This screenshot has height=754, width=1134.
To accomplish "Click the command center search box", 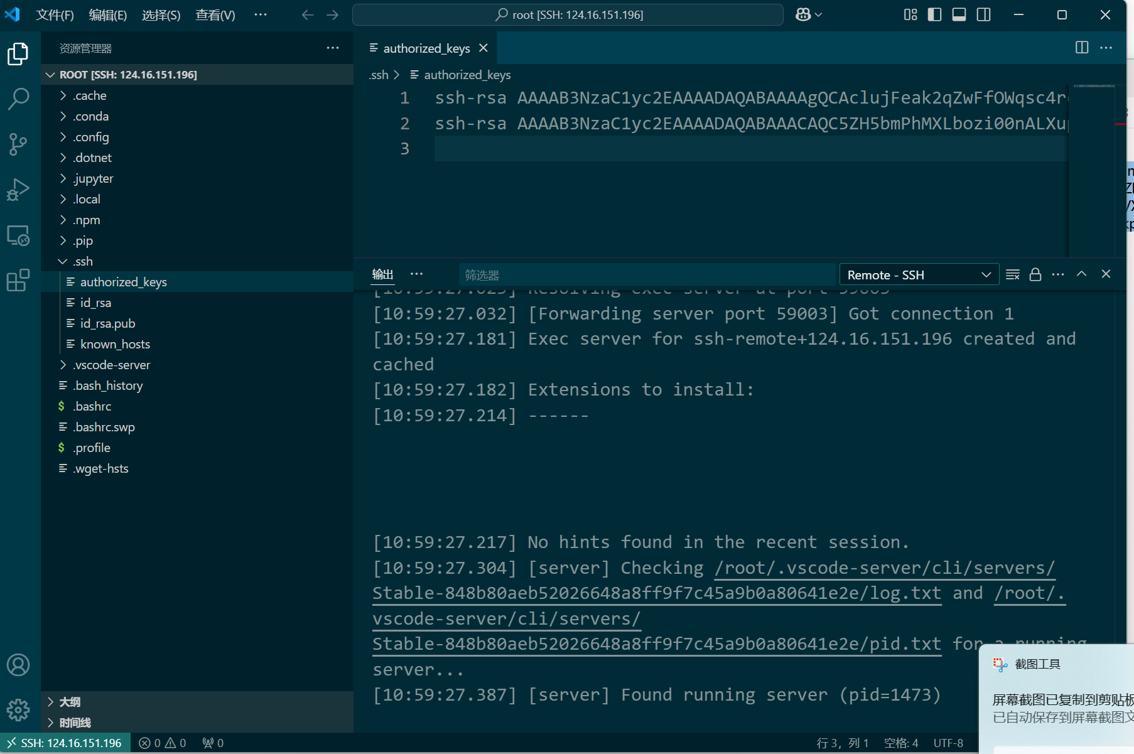I will (568, 14).
